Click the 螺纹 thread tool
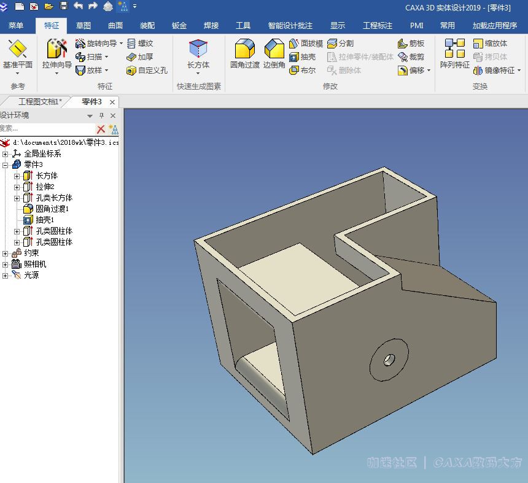This screenshot has height=483, width=528. pos(140,44)
